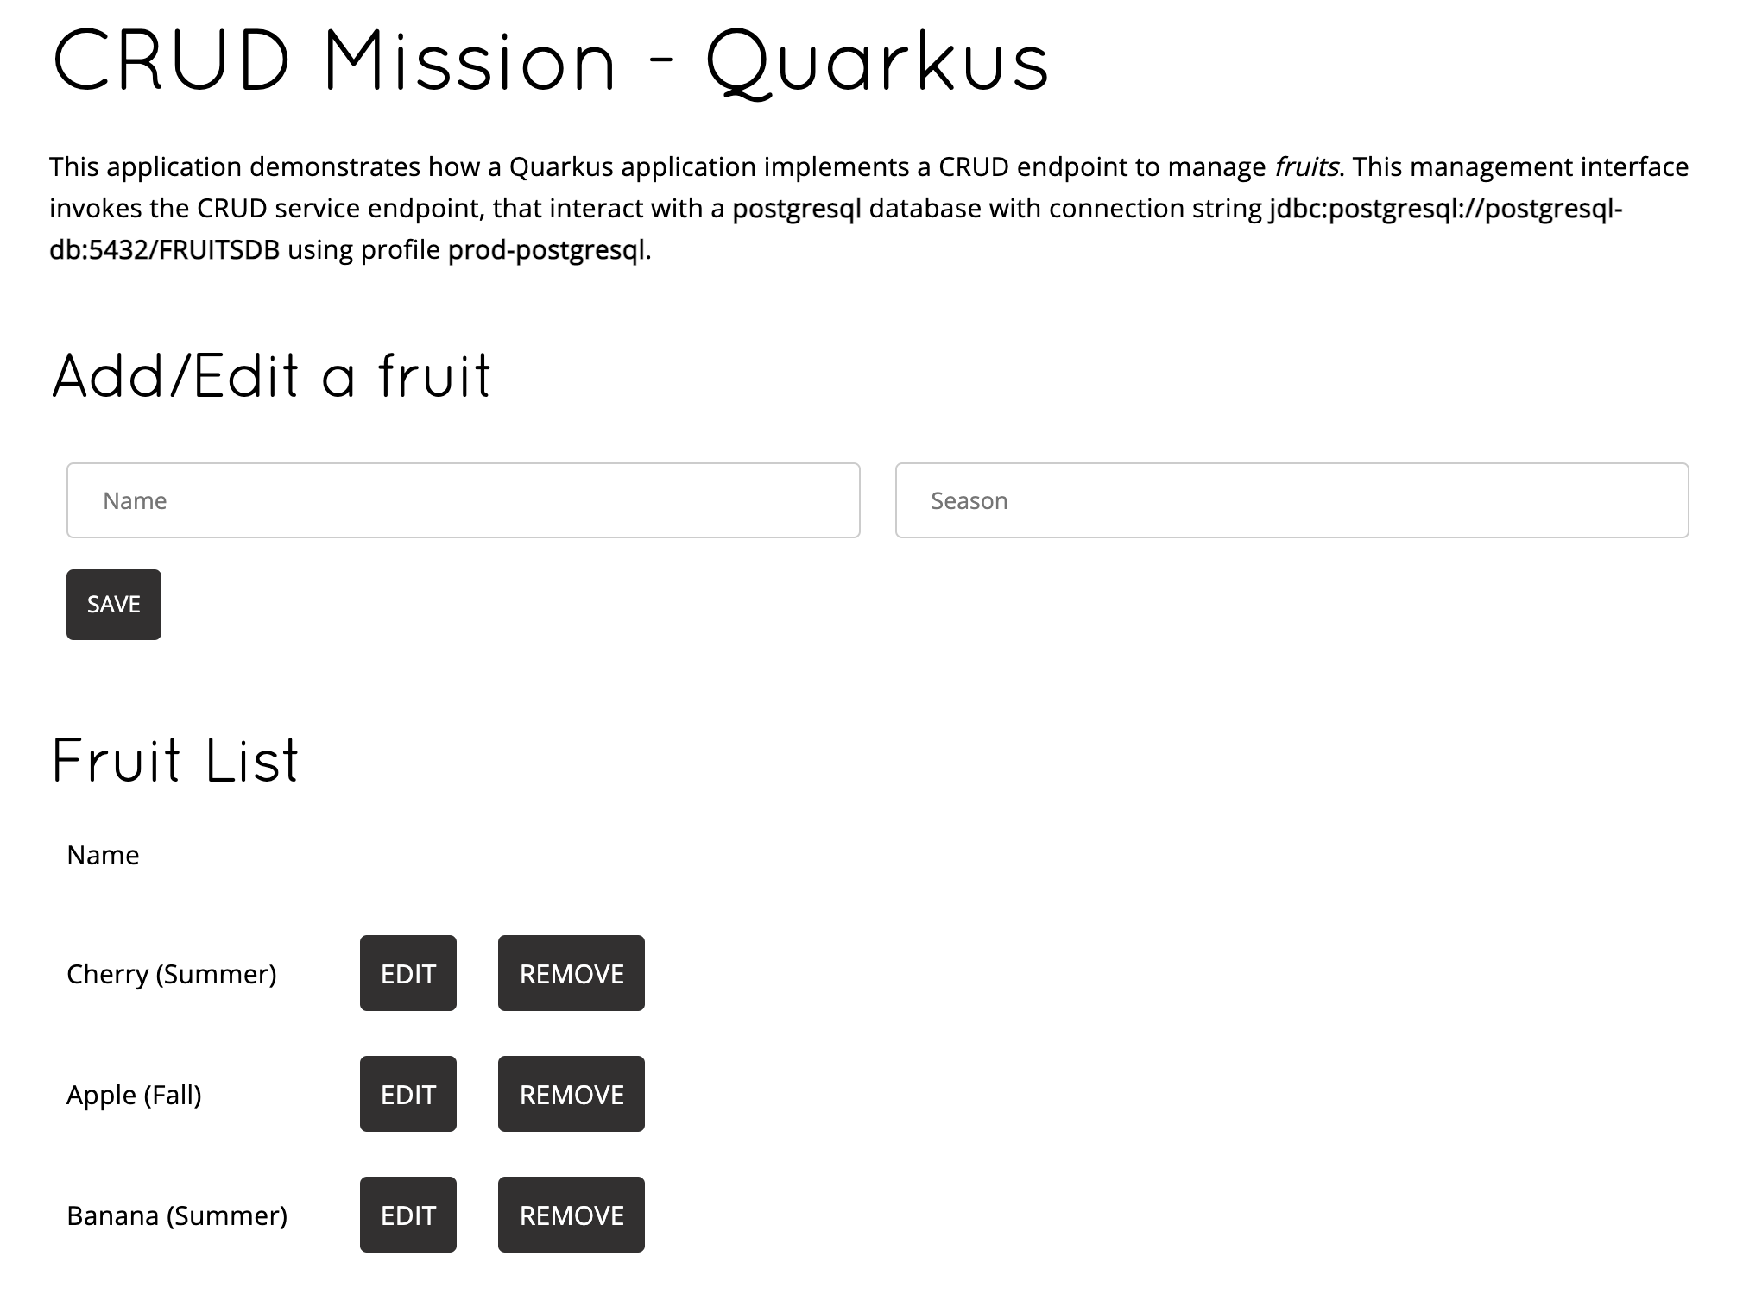Select the Banana (Summer) list text
This screenshot has height=1294, width=1762.
click(177, 1215)
